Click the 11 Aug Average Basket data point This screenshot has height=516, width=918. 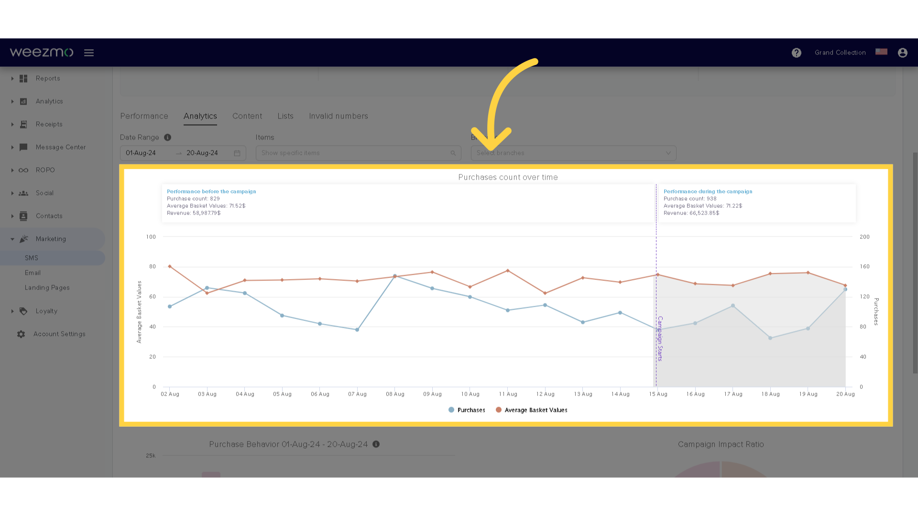pyautogui.click(x=508, y=271)
